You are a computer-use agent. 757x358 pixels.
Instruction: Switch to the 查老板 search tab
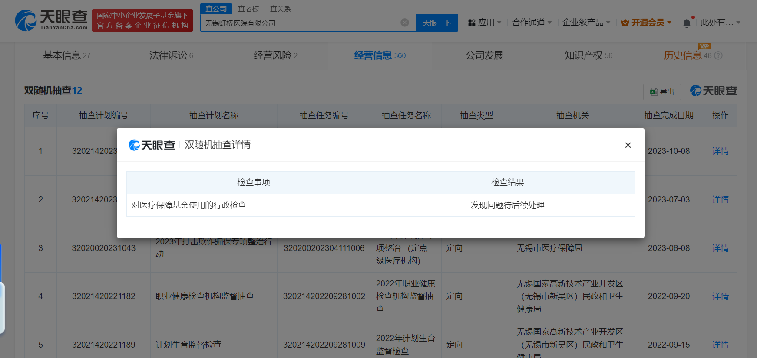coord(248,9)
